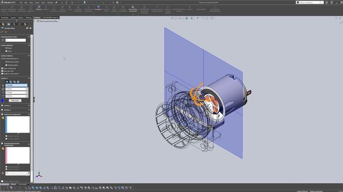Toggle the Graphics-only section checkbox
343x192 pixels.
click(x=2, y=74)
